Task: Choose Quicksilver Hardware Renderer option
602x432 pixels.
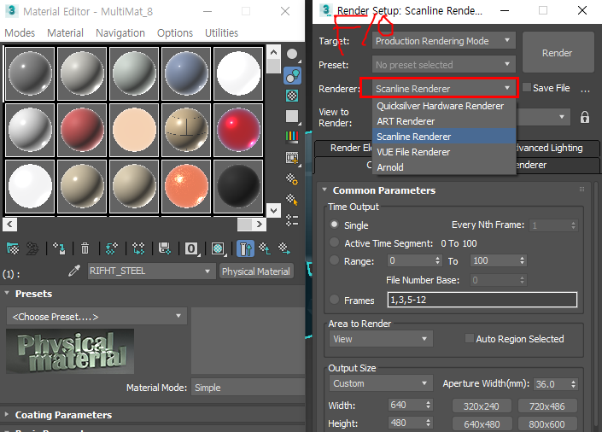Action: pyautogui.click(x=444, y=106)
